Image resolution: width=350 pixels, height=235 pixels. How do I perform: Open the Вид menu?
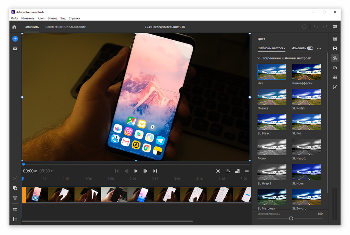click(x=63, y=18)
